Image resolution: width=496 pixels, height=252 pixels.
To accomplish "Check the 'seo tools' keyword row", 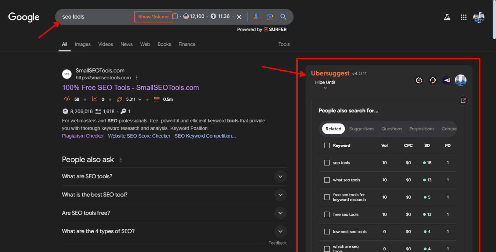I will coord(327,163).
